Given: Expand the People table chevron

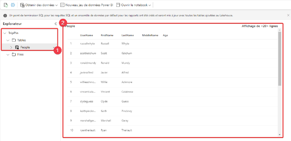Looking at the screenshot, I should click(11, 47).
